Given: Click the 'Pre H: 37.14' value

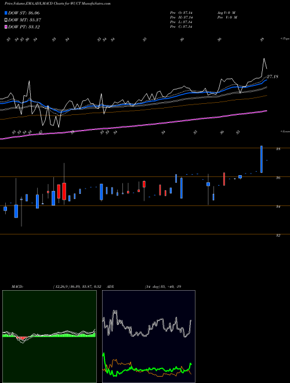Looking at the screenshot, I should point(181,17).
